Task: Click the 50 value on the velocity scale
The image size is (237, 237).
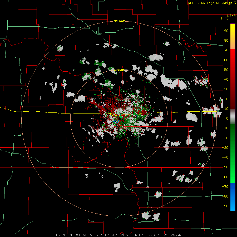Action: 226,70
